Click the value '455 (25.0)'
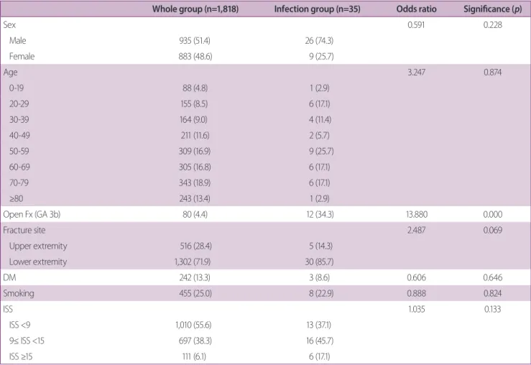The height and width of the screenshot is (365, 531). click(x=195, y=293)
